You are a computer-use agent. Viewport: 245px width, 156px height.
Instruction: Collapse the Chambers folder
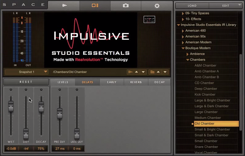click(x=188, y=60)
